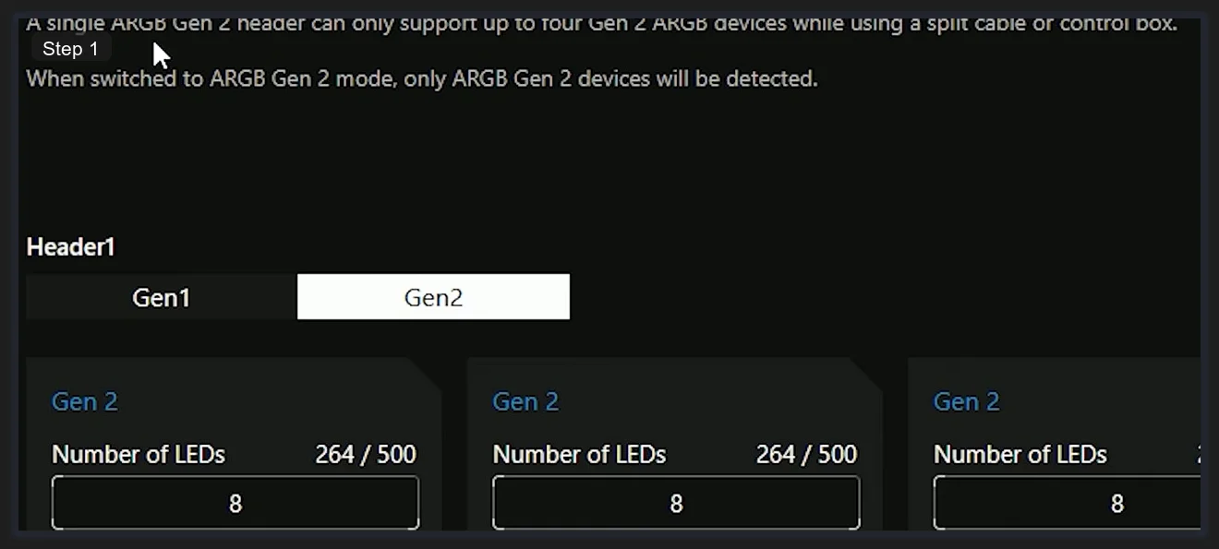Viewport: 1219px width, 549px height.
Task: Re-select Gen2 on the mode switcher
Action: pos(432,297)
